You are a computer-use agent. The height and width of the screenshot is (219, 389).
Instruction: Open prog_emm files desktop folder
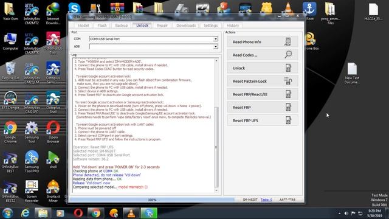(x=331, y=13)
